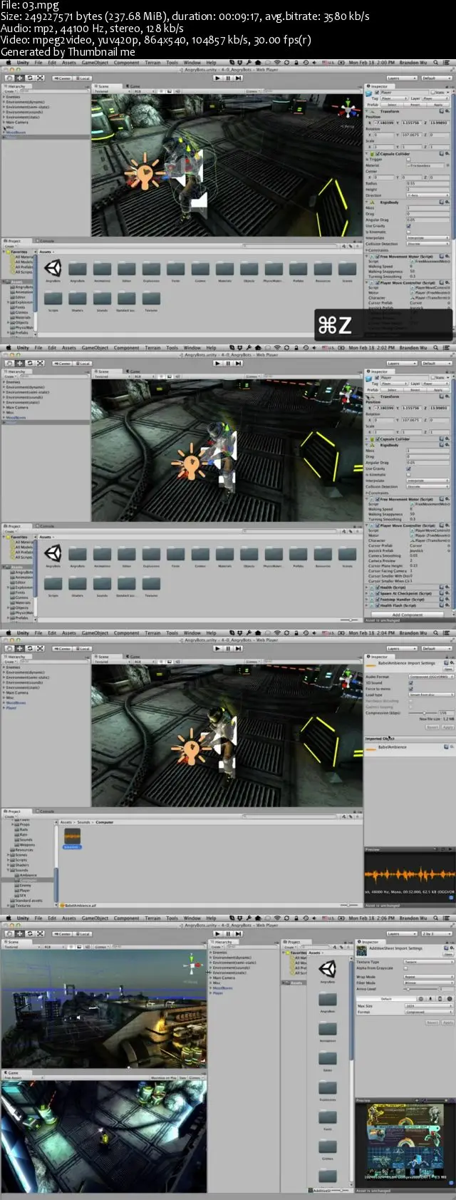Toggle the Force to mono checkbox
The height and width of the screenshot is (1200, 456).
coord(410,688)
